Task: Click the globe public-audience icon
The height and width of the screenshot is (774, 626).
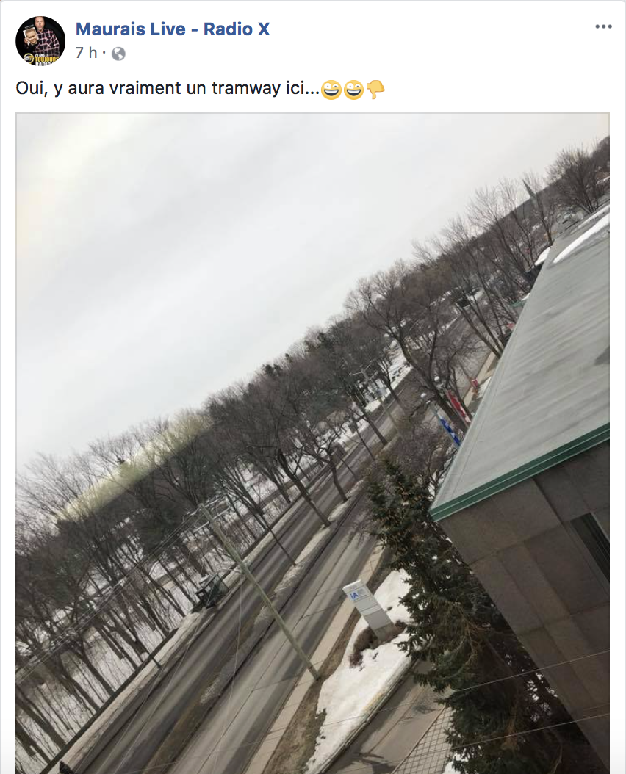Action: pos(118,54)
